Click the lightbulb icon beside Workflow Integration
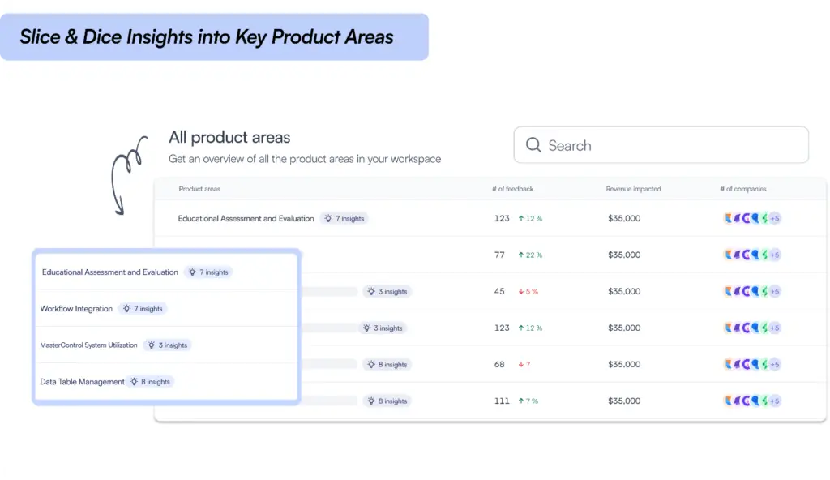Viewport: 830px width, 480px height. [126, 309]
